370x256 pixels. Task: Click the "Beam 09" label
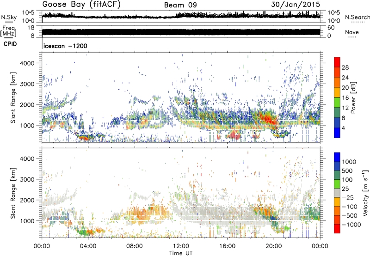180,5
